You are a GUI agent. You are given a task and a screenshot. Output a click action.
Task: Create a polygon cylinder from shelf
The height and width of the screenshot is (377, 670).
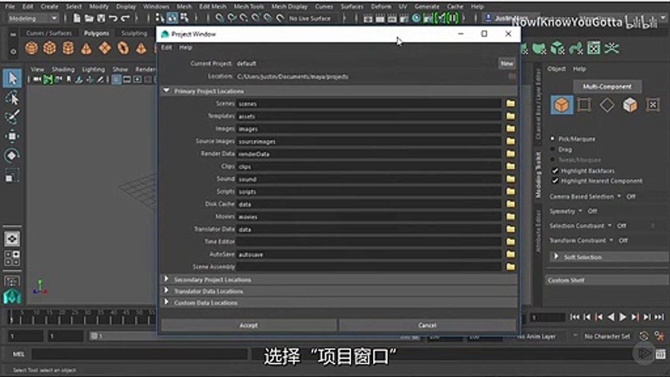[68, 49]
